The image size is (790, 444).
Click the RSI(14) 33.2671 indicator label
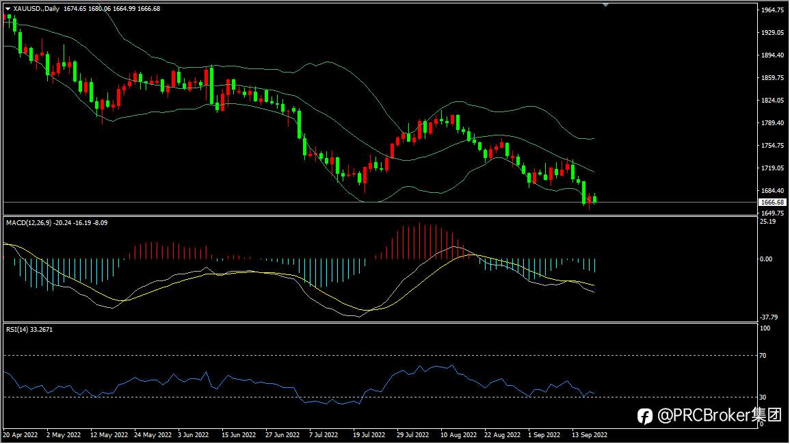pos(29,330)
